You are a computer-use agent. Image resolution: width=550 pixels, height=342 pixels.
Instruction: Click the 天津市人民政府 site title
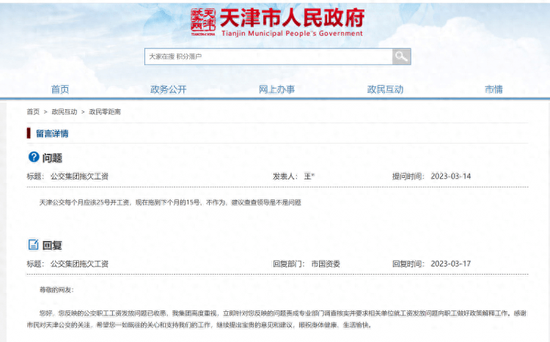pyautogui.click(x=292, y=18)
